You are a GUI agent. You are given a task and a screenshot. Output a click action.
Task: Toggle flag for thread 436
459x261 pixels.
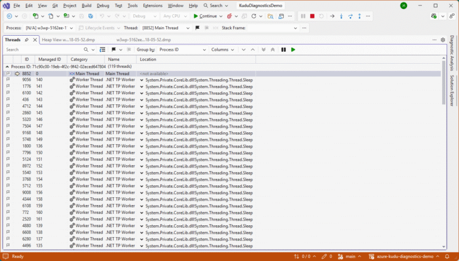tap(8, 100)
